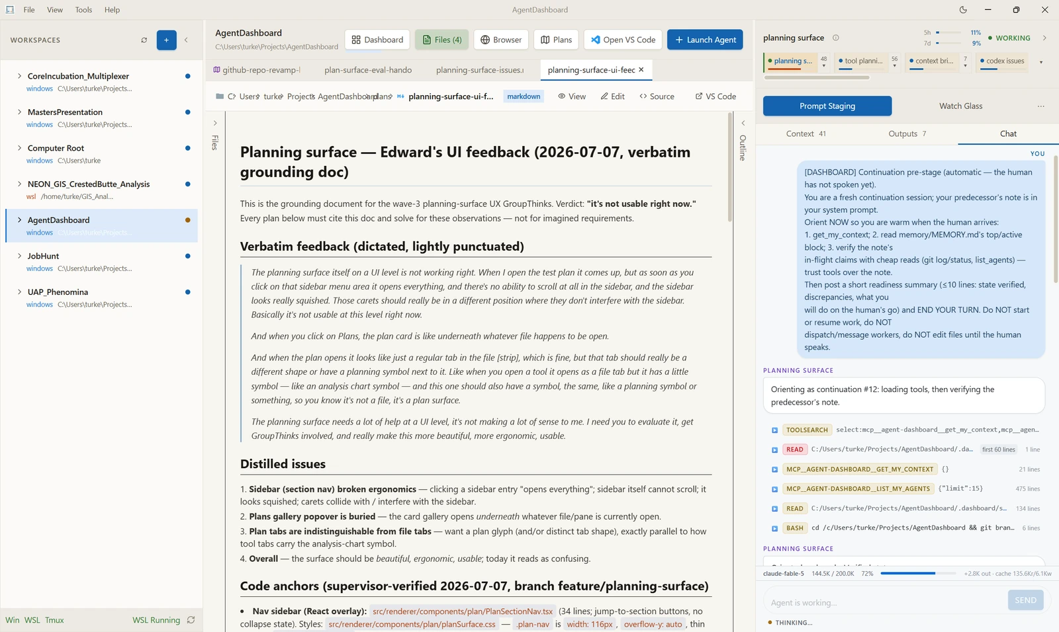Switch to the plan-surface-eval-hando tab

368,69
